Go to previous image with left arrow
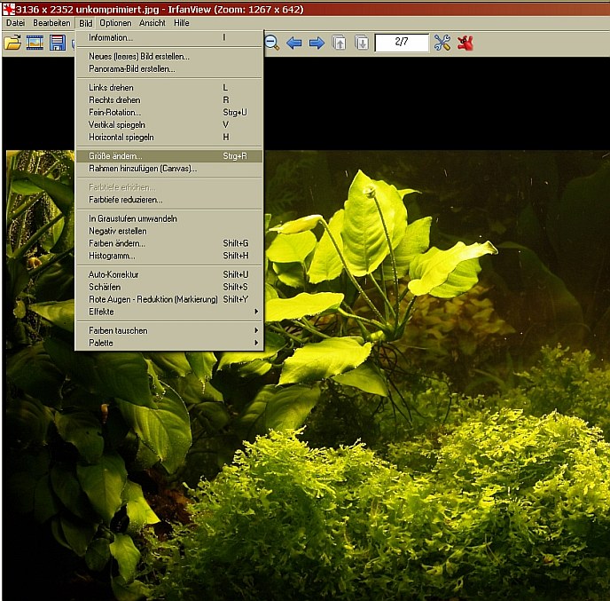This screenshot has width=610, height=601. pos(293,43)
